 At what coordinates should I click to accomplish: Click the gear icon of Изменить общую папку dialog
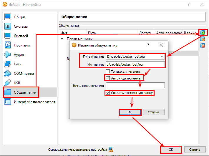74,45
